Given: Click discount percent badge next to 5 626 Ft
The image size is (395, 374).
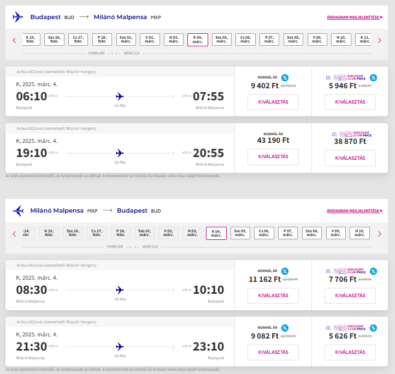Looking at the screenshot, I should [373, 328].
